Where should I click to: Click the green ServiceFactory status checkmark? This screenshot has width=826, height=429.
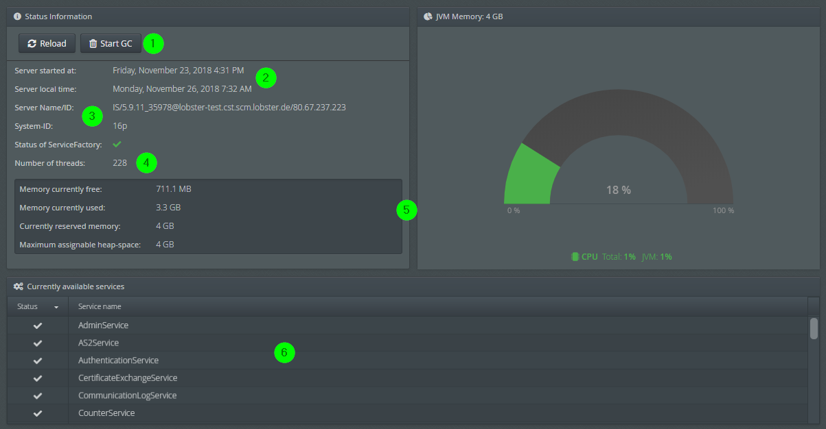click(x=117, y=144)
